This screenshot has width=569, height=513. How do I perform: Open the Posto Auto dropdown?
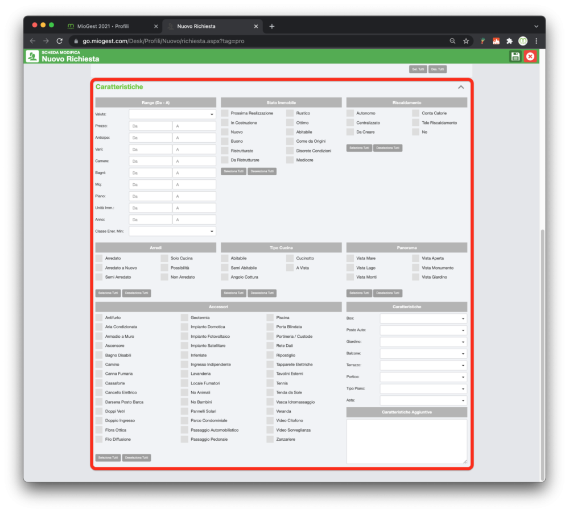(x=423, y=330)
